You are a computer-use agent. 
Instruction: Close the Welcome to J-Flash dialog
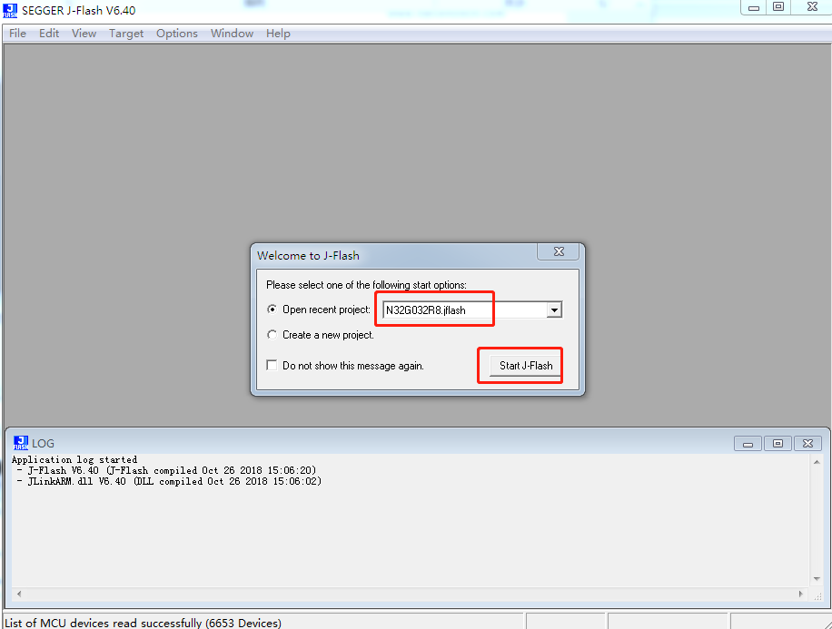(x=559, y=251)
